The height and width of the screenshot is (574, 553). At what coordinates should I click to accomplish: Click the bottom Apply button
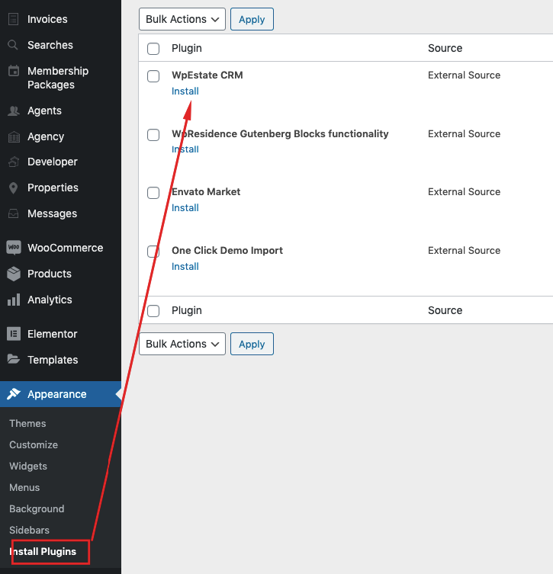coord(252,344)
